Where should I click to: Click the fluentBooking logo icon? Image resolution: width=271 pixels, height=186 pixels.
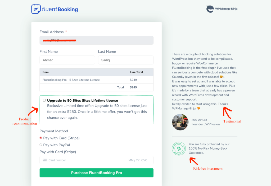click(x=36, y=9)
